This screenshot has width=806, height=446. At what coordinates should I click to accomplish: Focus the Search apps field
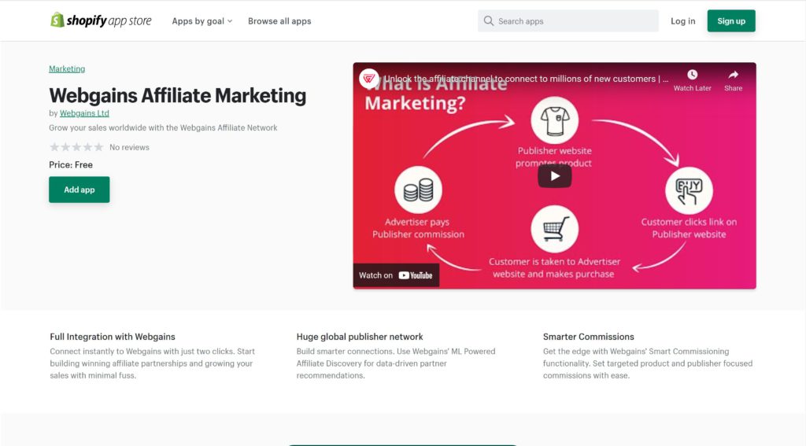tap(568, 21)
